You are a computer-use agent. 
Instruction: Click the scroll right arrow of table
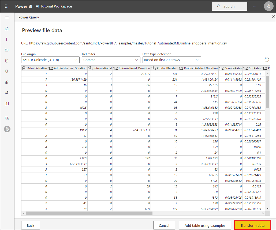(x=263, y=213)
